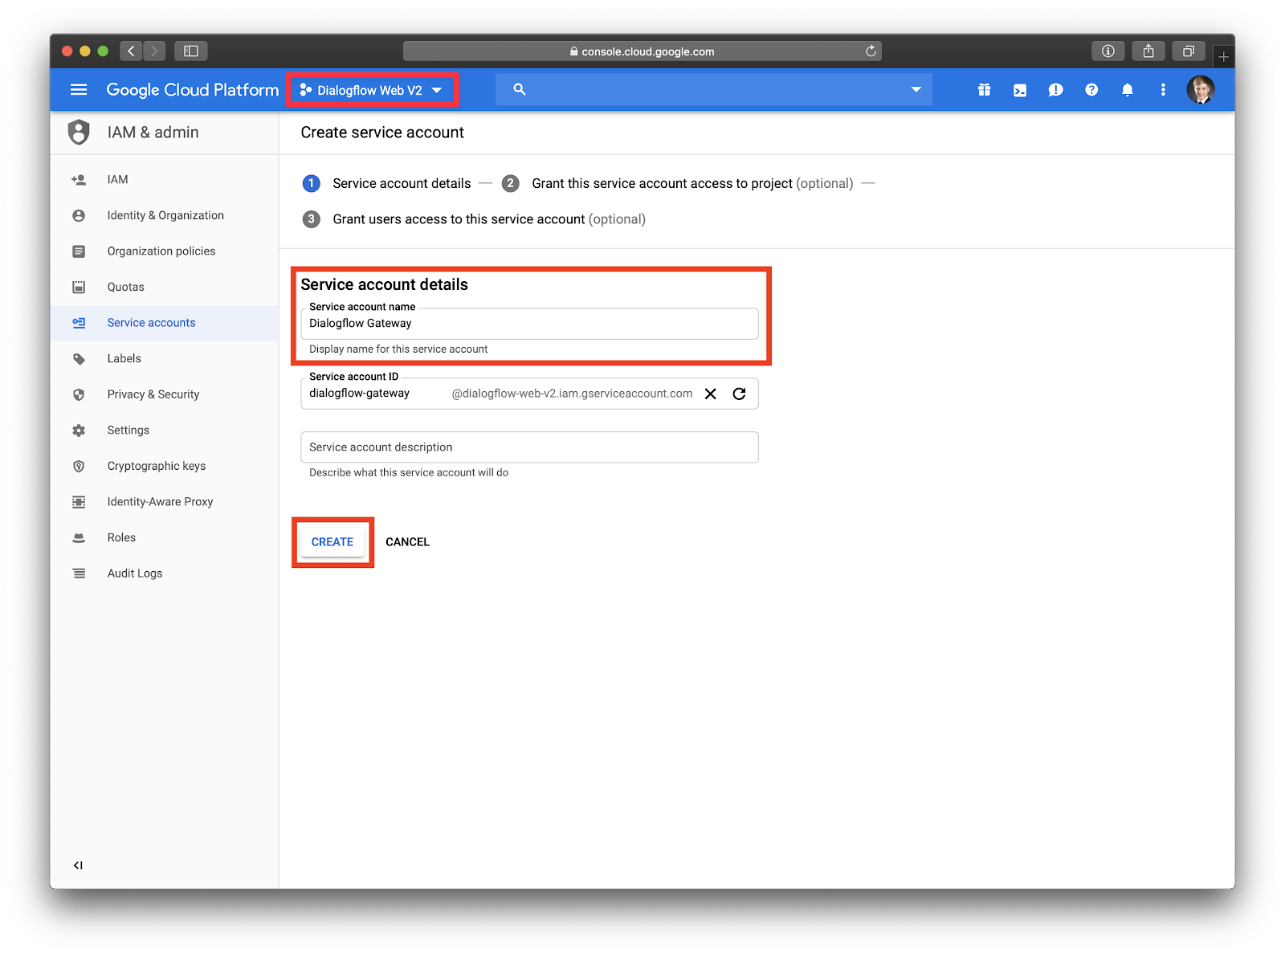Open a new Safari tab
The height and width of the screenshot is (955, 1285).
1224,56
